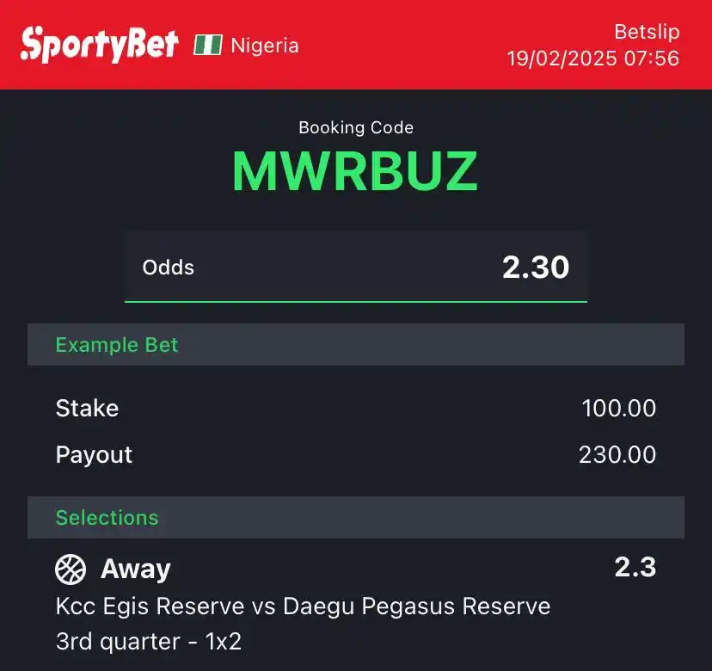The height and width of the screenshot is (671, 712).
Task: Click the 3rd quarter - 1x2 market
Action: pyautogui.click(x=149, y=642)
